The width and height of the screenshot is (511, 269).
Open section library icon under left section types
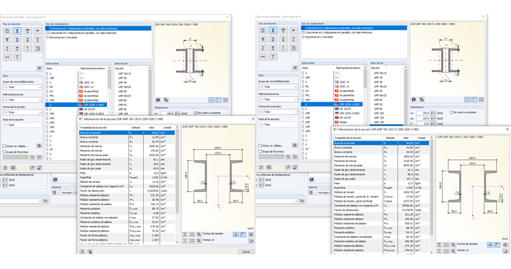tap(39, 68)
